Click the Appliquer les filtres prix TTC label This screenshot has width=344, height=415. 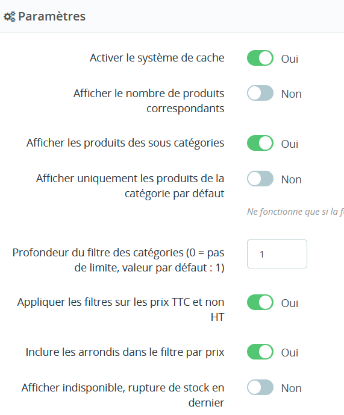[x=121, y=309]
